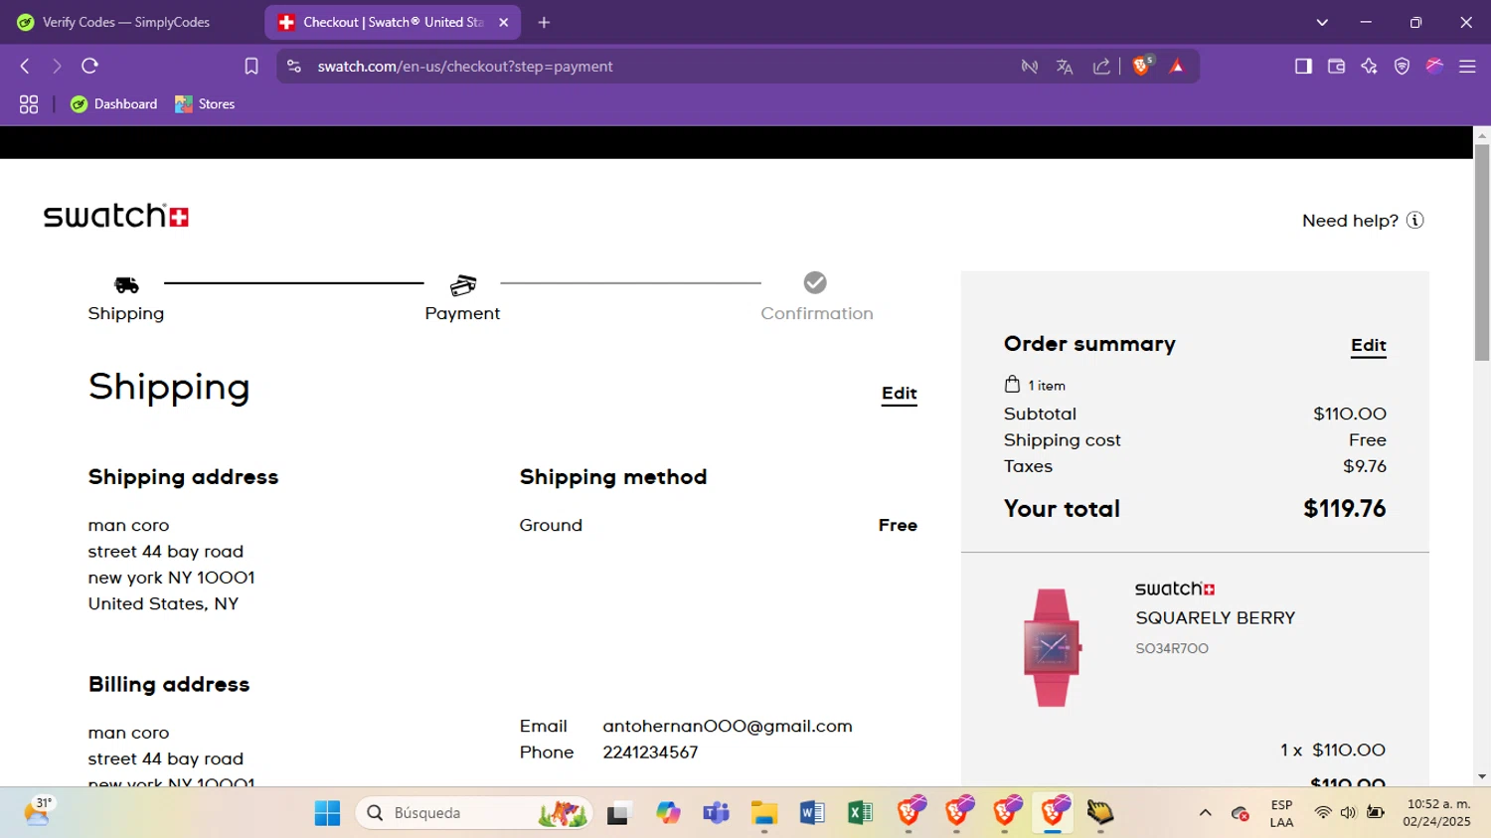Open Microsoft Excel from taskbar
Viewport: 1491px width, 838px height.
coord(860,813)
